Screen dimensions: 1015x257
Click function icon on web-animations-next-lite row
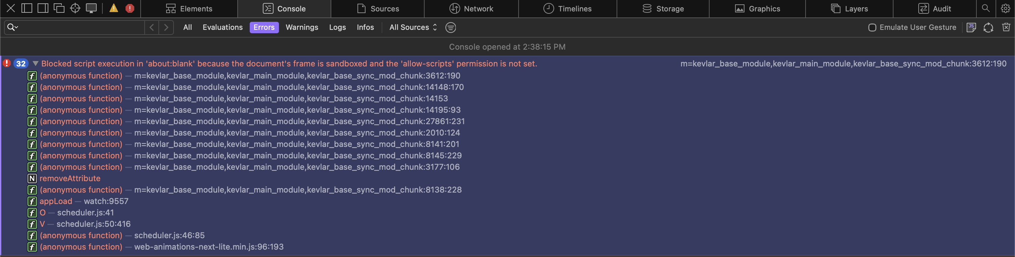pos(32,247)
